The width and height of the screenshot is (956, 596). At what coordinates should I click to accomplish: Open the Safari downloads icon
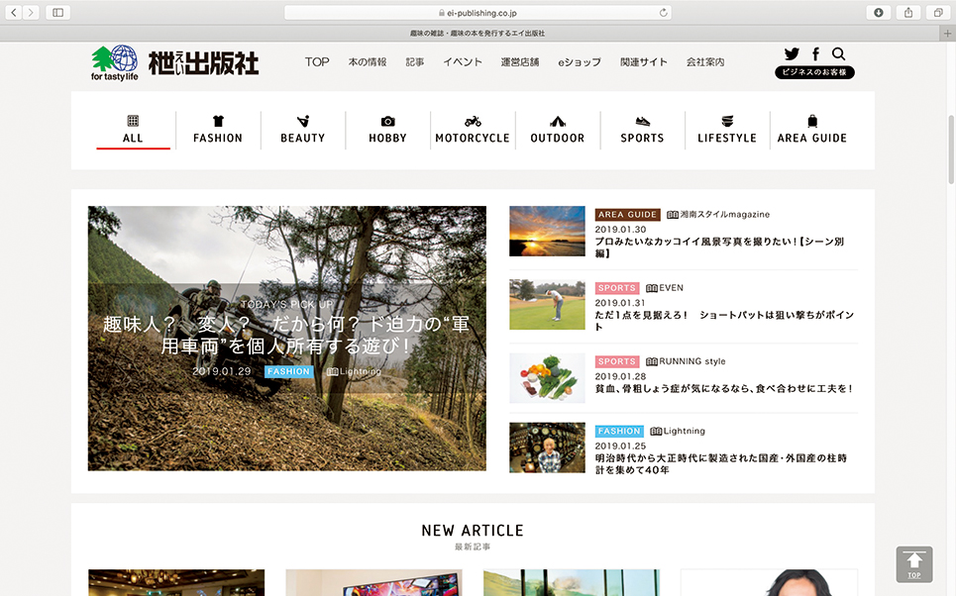(878, 12)
